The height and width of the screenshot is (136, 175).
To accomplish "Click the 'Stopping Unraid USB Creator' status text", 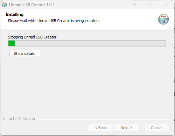I will (x=32, y=37).
